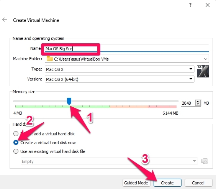Click the memory size slider handle
Viewport: 216px width, 189px height.
[x=69, y=101]
